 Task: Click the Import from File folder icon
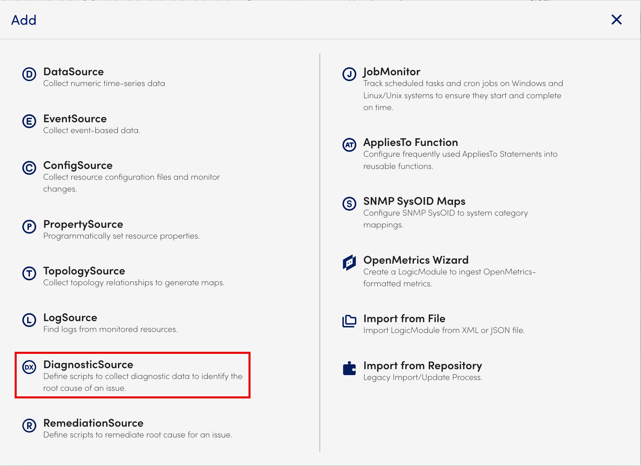(x=349, y=321)
